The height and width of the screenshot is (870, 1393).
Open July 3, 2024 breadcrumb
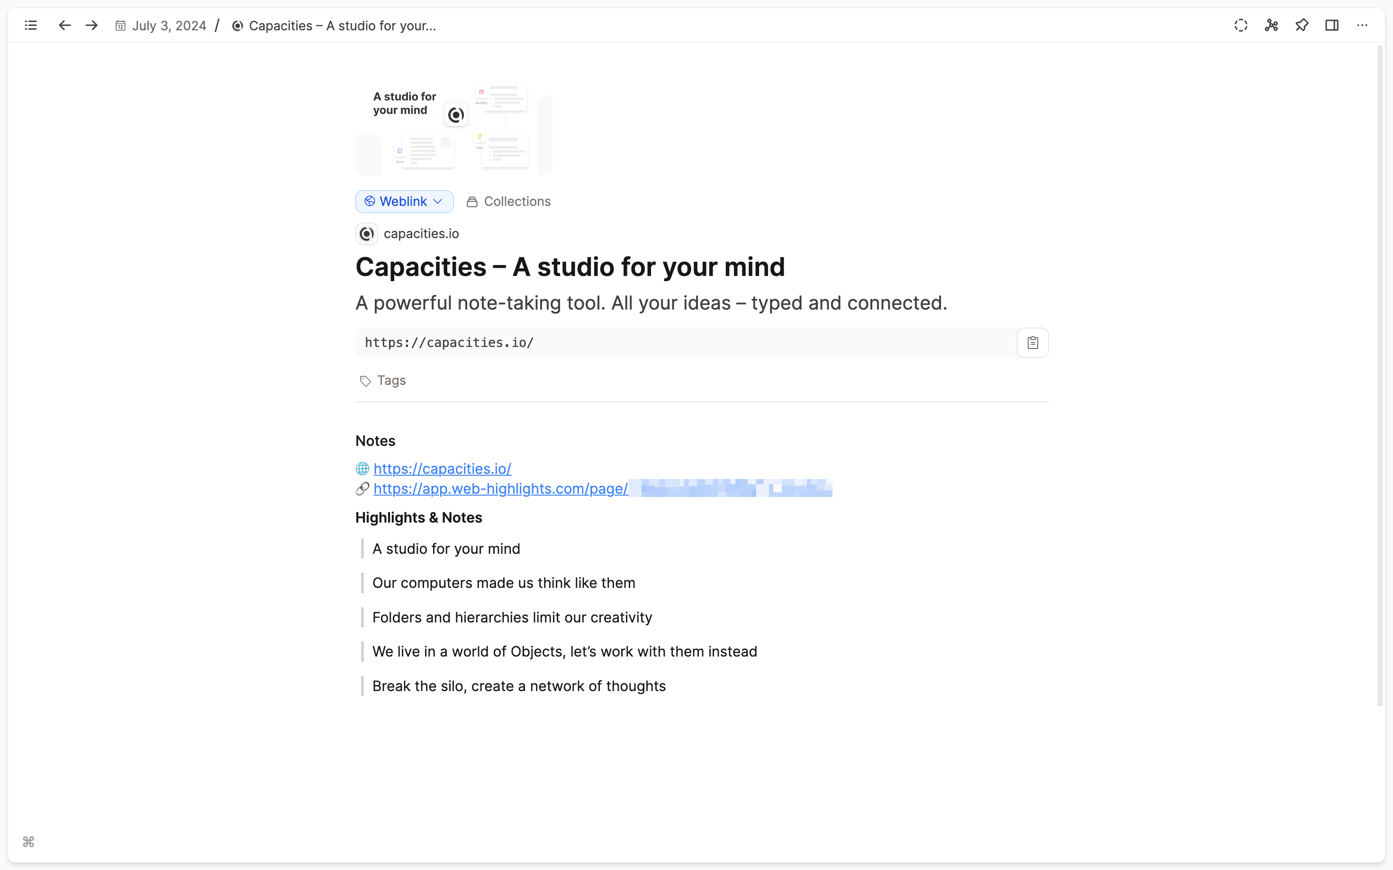(161, 26)
